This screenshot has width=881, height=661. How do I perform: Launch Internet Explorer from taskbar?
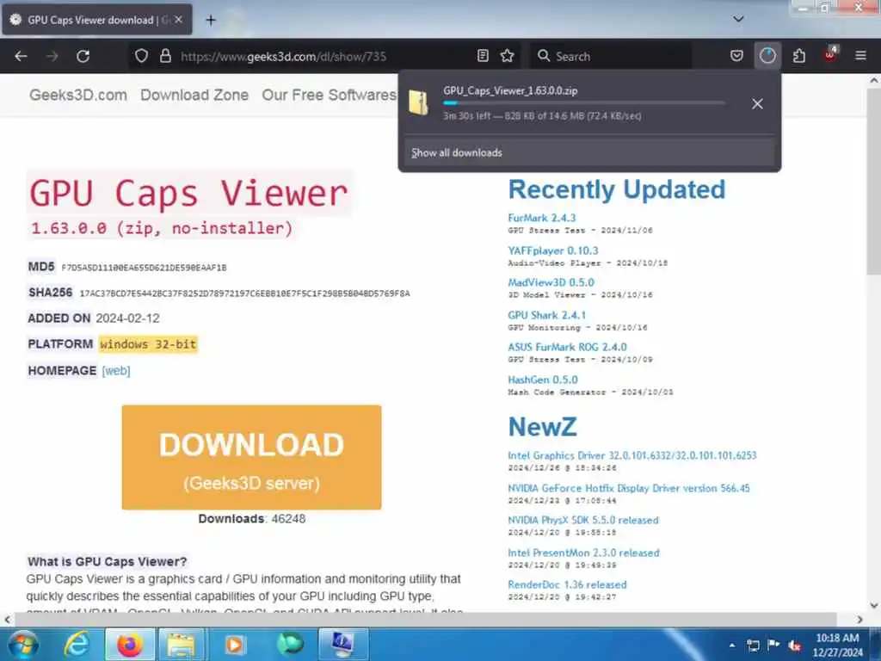(x=77, y=644)
